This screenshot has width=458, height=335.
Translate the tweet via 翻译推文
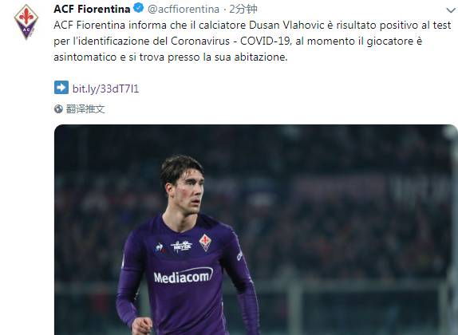85,109
